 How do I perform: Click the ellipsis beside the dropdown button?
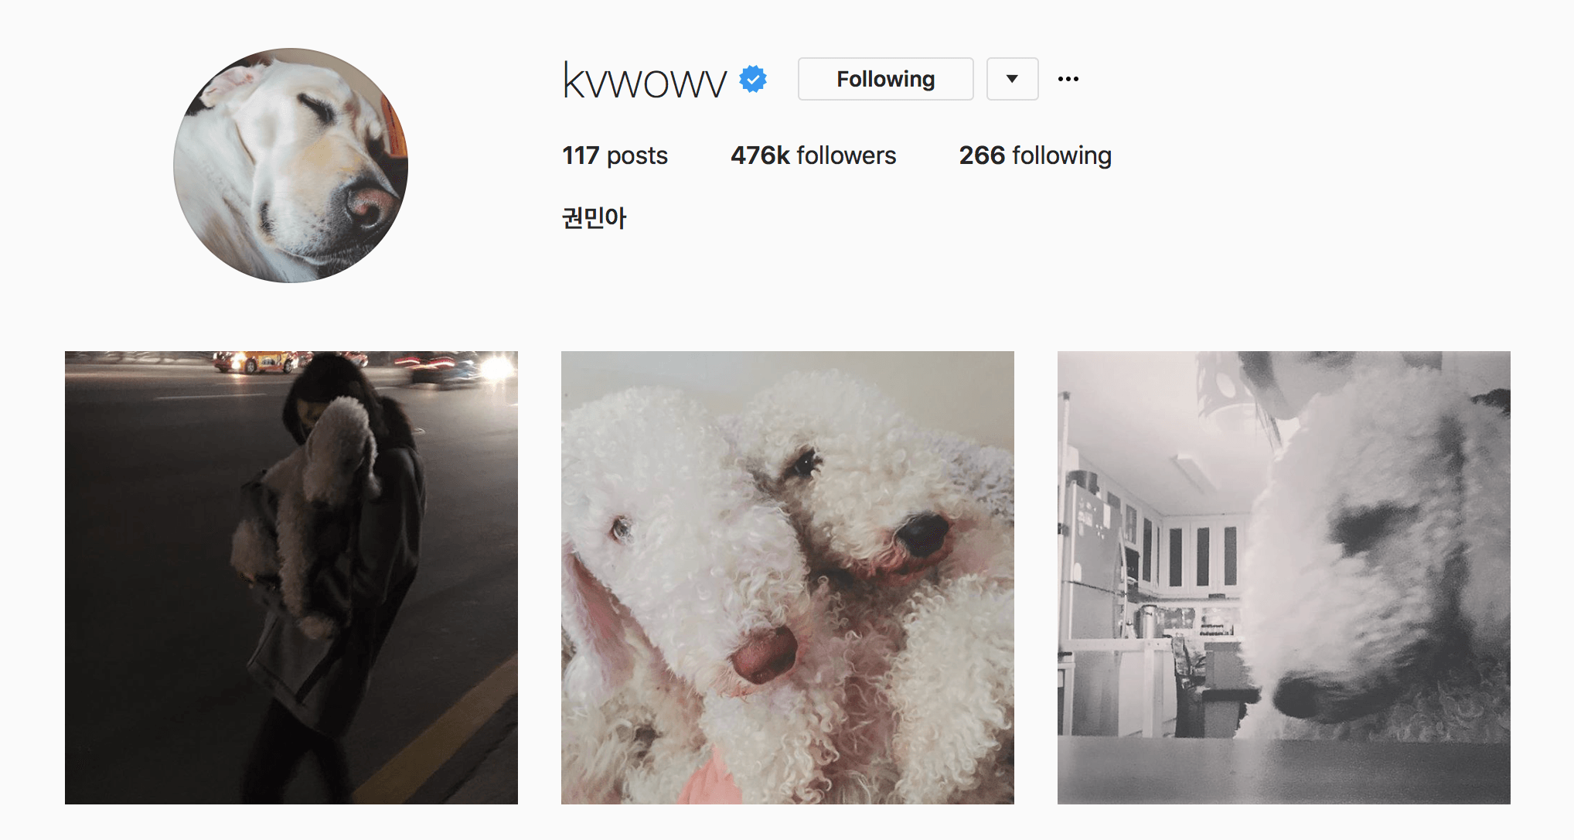point(1068,79)
